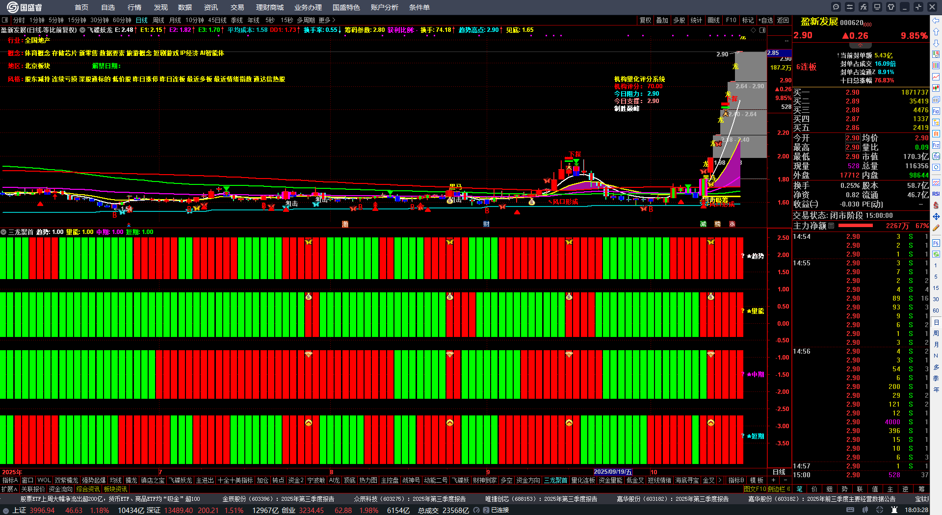The width and height of the screenshot is (942, 515).
Task: Select the 笔 tab under tick list
Action: (x=799, y=489)
